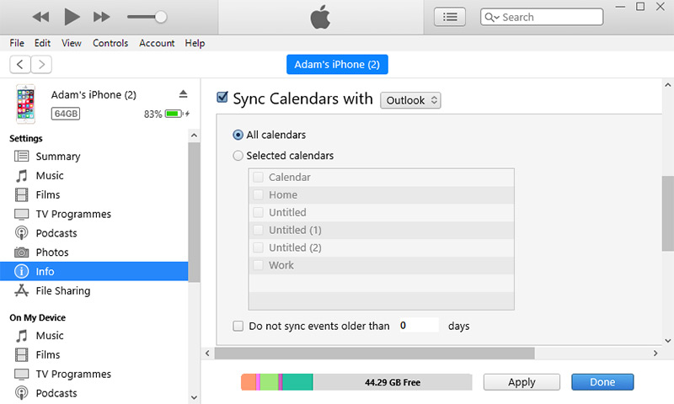Tick the Home calendar checkbox
The height and width of the screenshot is (404, 674).
259,194
